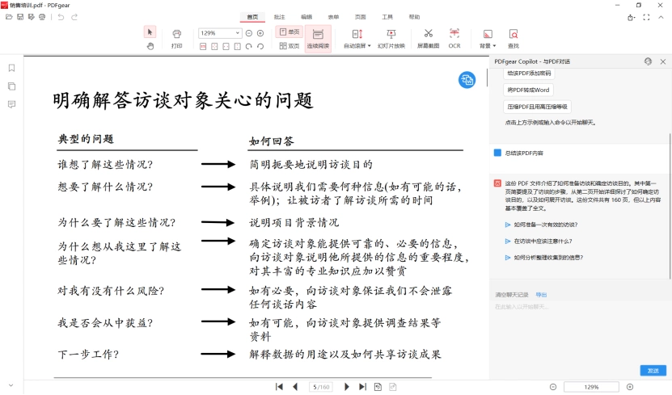This screenshot has width=672, height=395.
Task: Open the Find (查找) tool
Action: pyautogui.click(x=513, y=39)
